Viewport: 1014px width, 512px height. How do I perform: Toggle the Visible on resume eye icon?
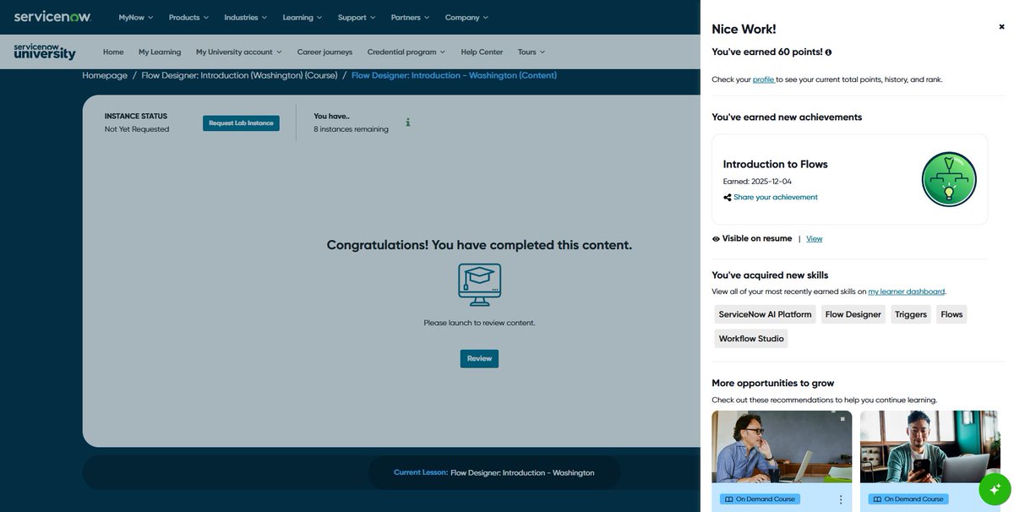[x=716, y=239]
